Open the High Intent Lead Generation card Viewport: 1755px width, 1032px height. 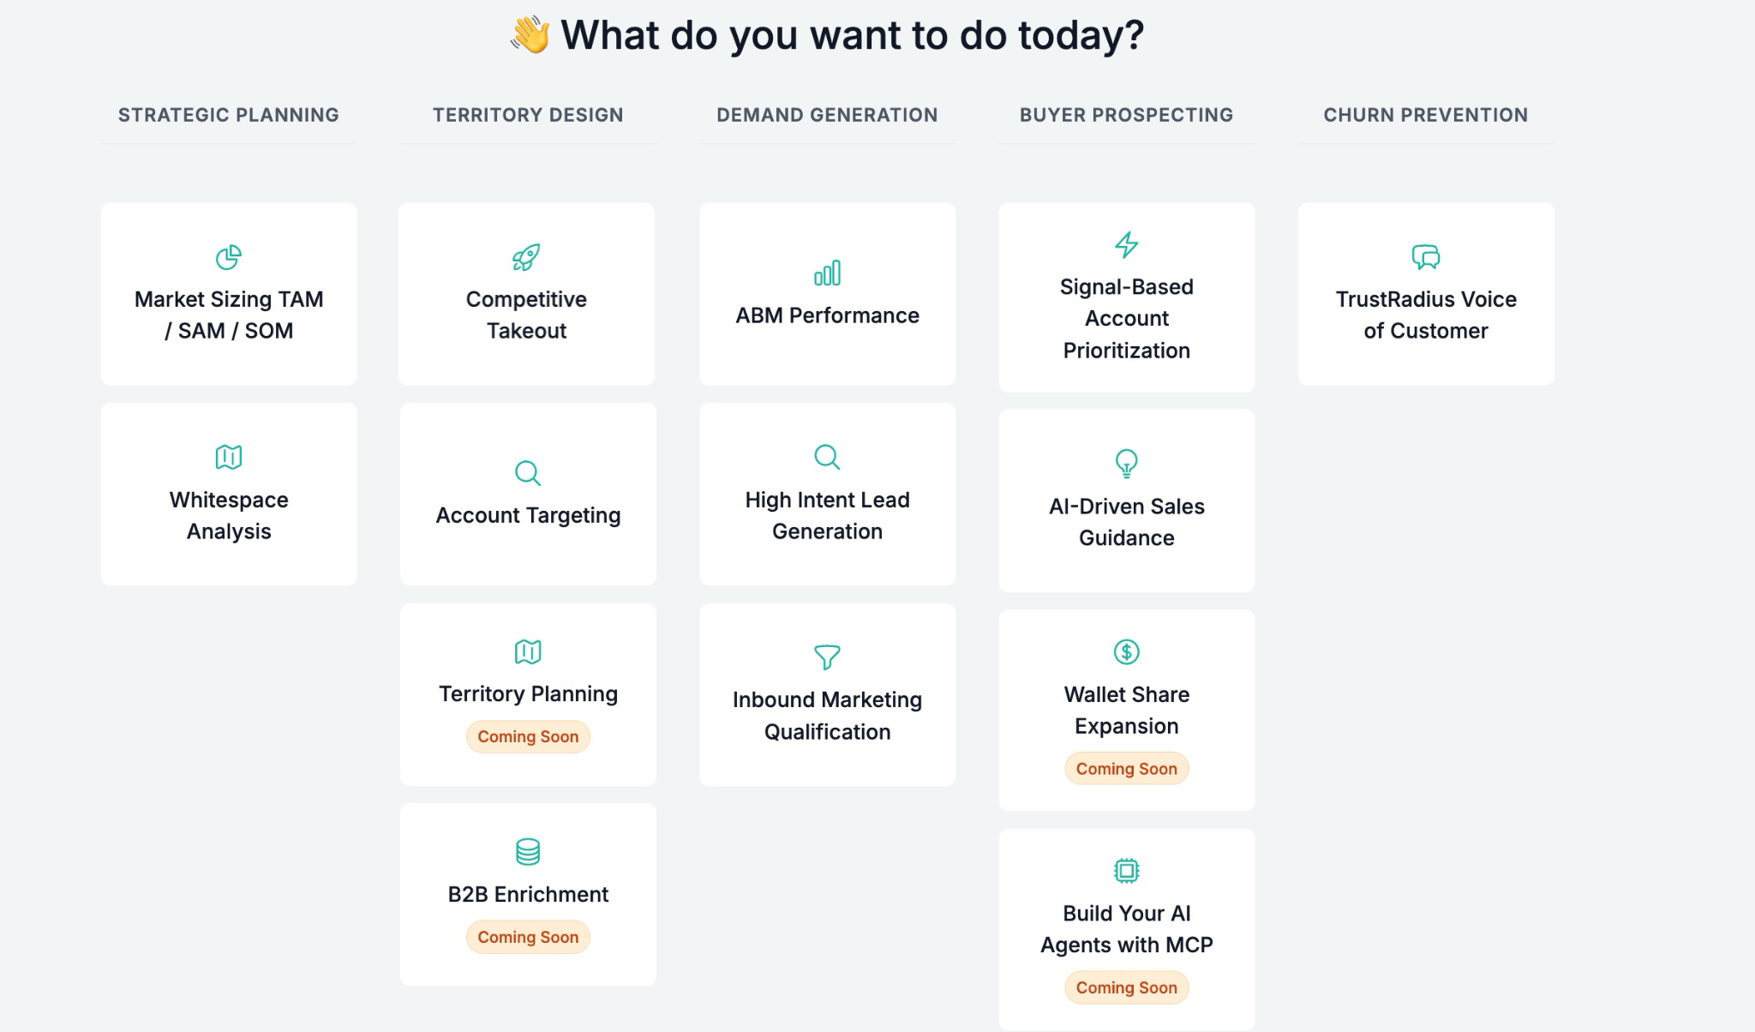point(827,515)
